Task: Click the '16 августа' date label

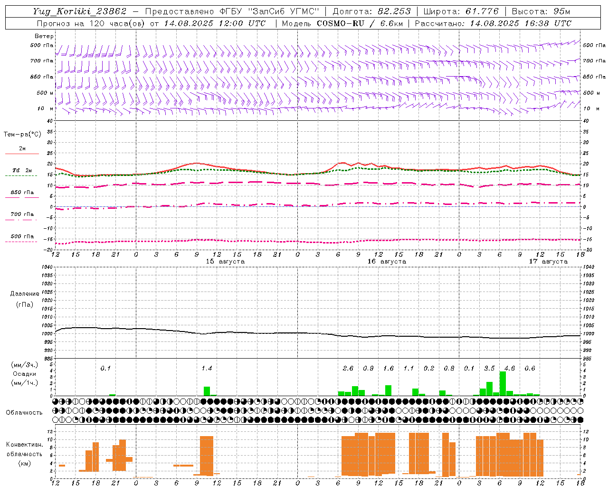Action: [x=387, y=262]
